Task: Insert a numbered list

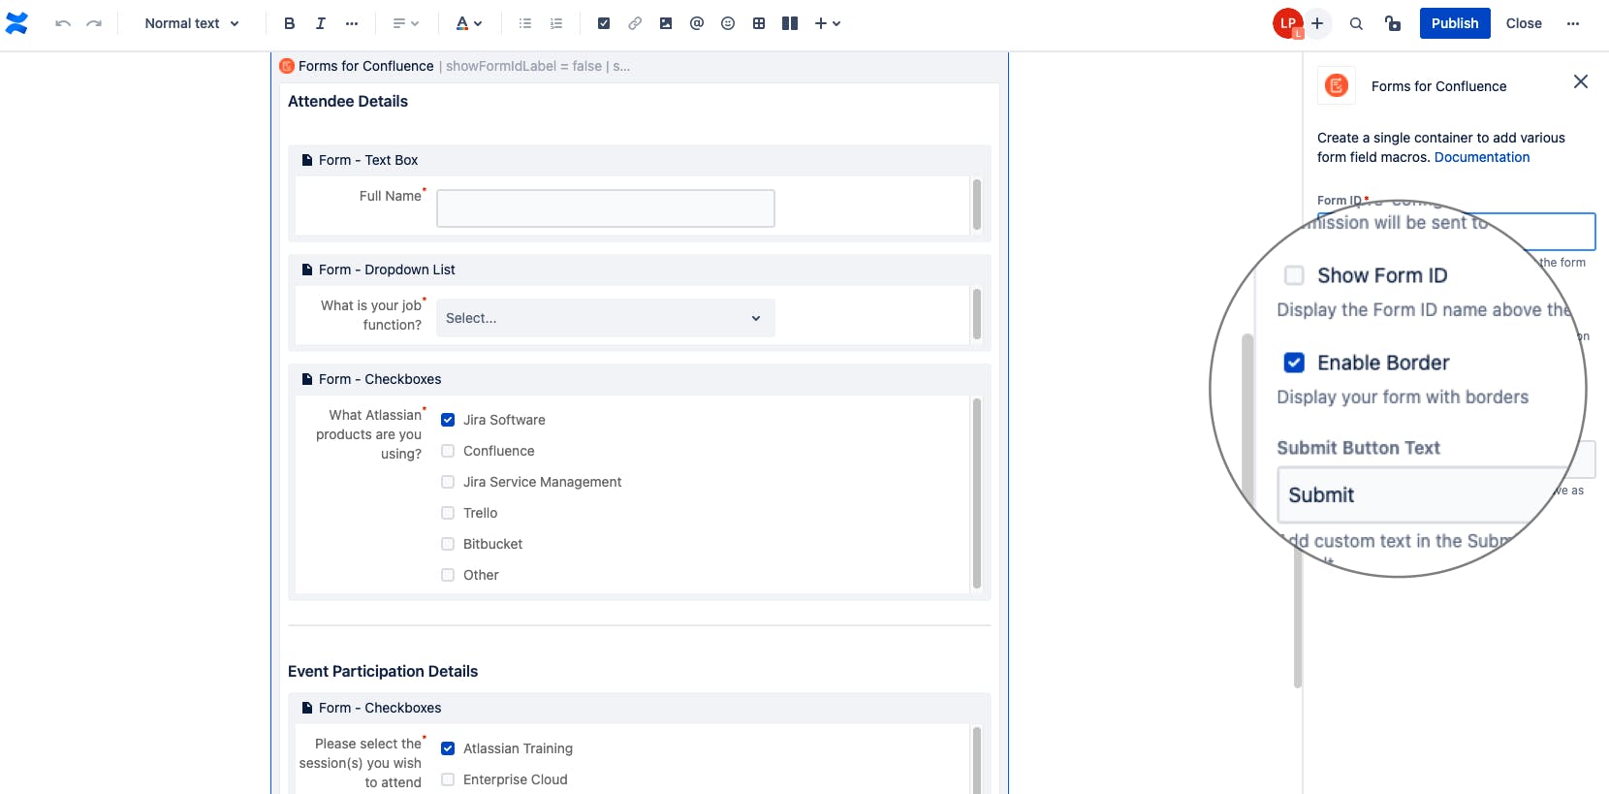Action: tap(556, 23)
